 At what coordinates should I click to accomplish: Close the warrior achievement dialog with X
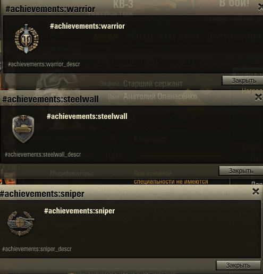point(260,7)
